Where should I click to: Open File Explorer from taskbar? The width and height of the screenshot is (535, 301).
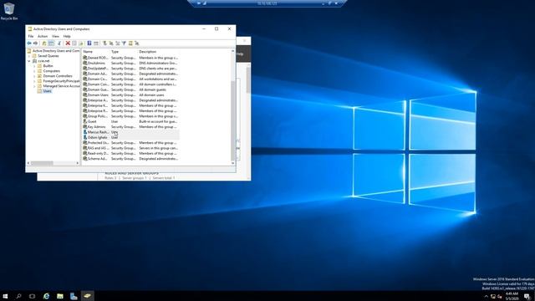(x=60, y=296)
